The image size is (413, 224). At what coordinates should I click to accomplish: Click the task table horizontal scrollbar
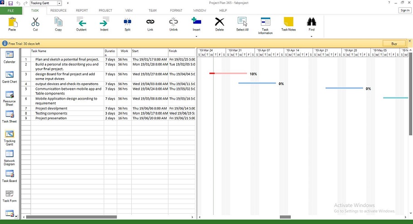point(72,217)
